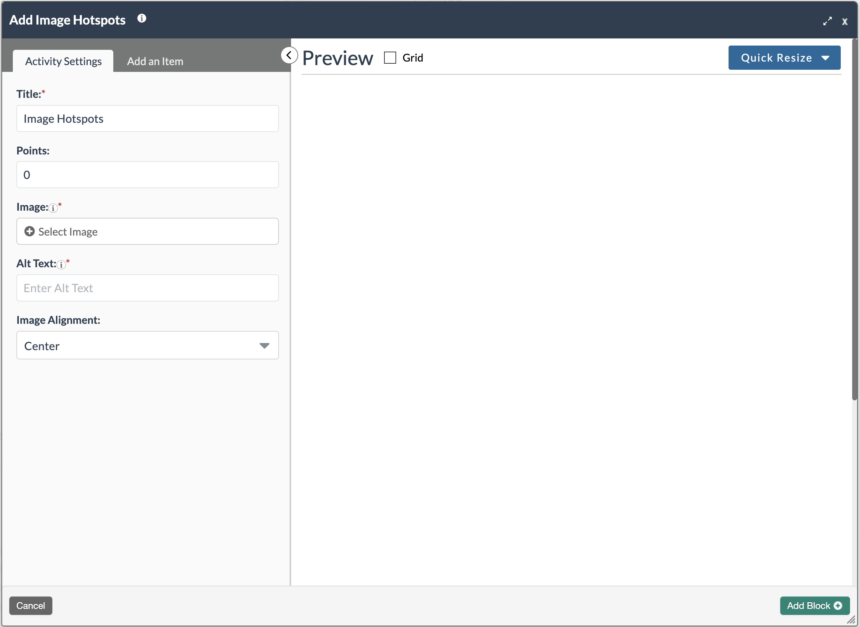The width and height of the screenshot is (860, 627).
Task: Click the expand to fullscreen arrows icon
Action: coord(827,21)
